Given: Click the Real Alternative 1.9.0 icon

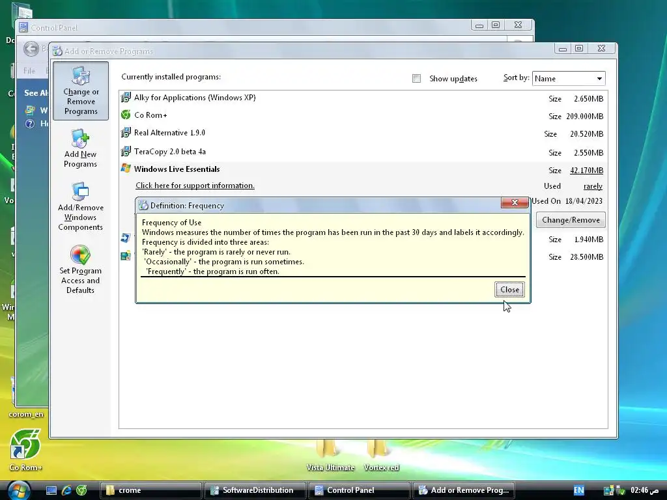Looking at the screenshot, I should (126, 133).
